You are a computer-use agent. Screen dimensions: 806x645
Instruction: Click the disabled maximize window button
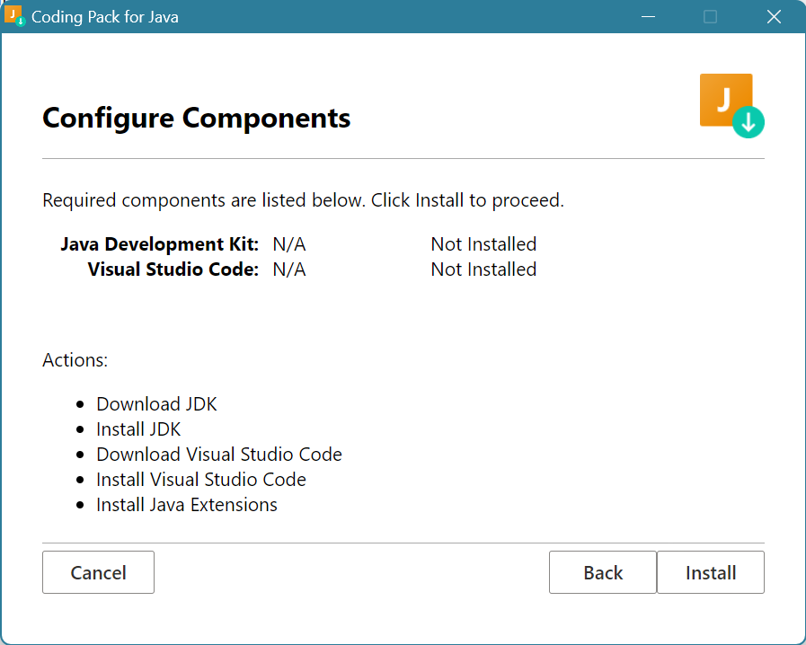(x=710, y=16)
